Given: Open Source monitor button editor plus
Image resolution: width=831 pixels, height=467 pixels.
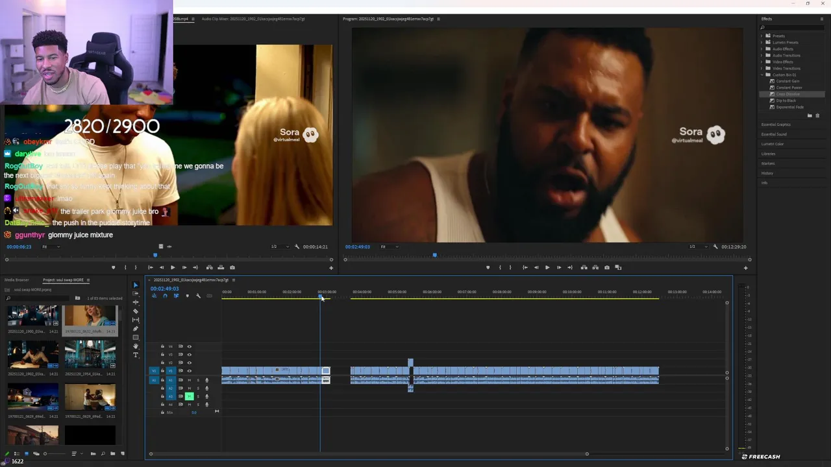Looking at the screenshot, I should tap(331, 268).
